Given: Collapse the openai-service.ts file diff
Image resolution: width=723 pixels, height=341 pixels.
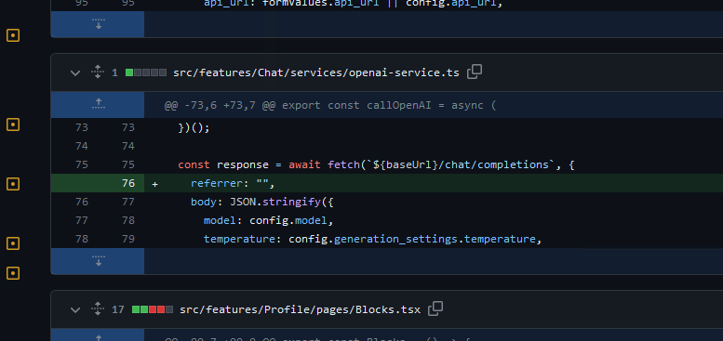Looking at the screenshot, I should pos(75,73).
